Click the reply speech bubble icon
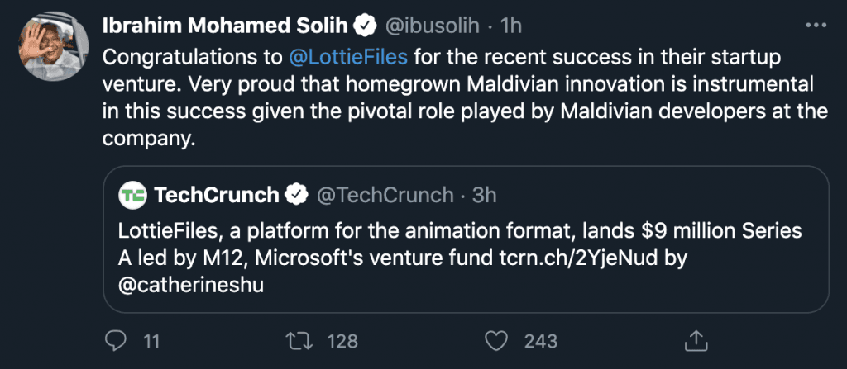The width and height of the screenshot is (847, 369). (117, 339)
